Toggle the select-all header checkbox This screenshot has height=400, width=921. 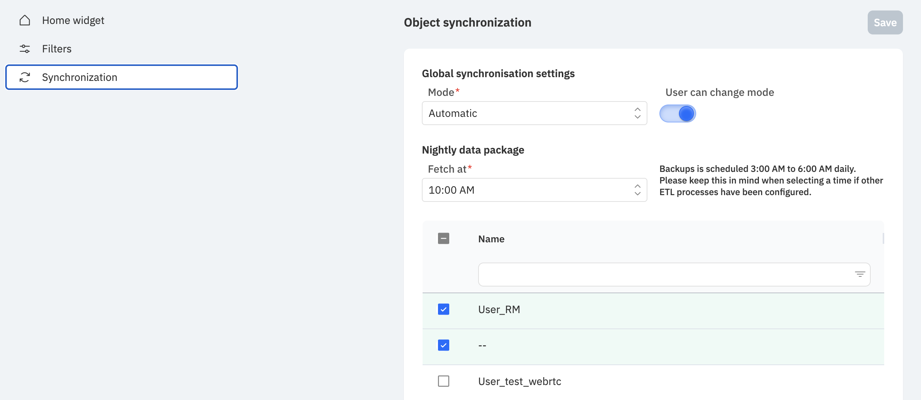444,239
